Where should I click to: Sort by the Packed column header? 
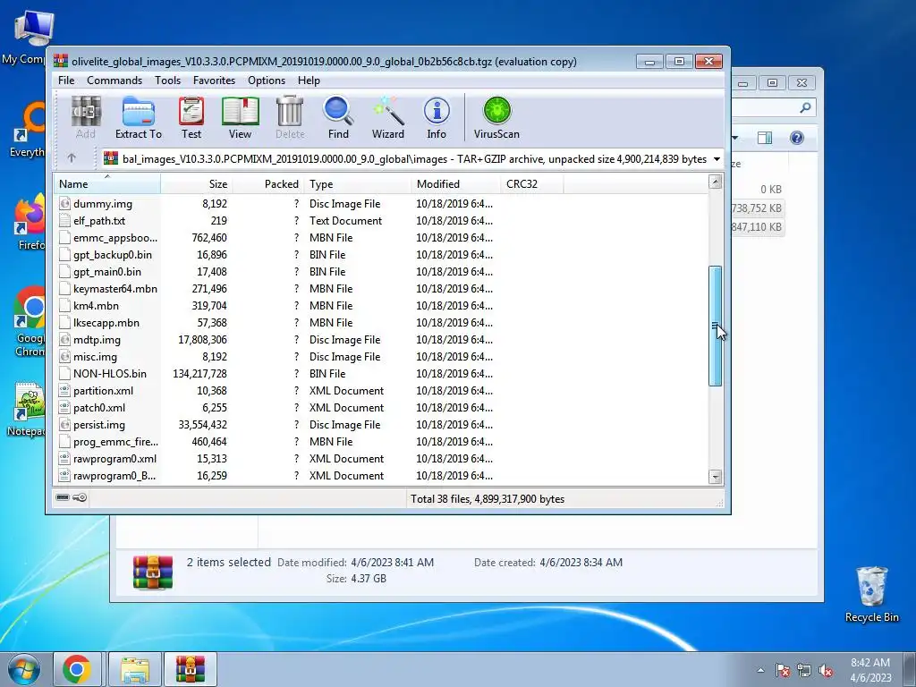[267, 184]
